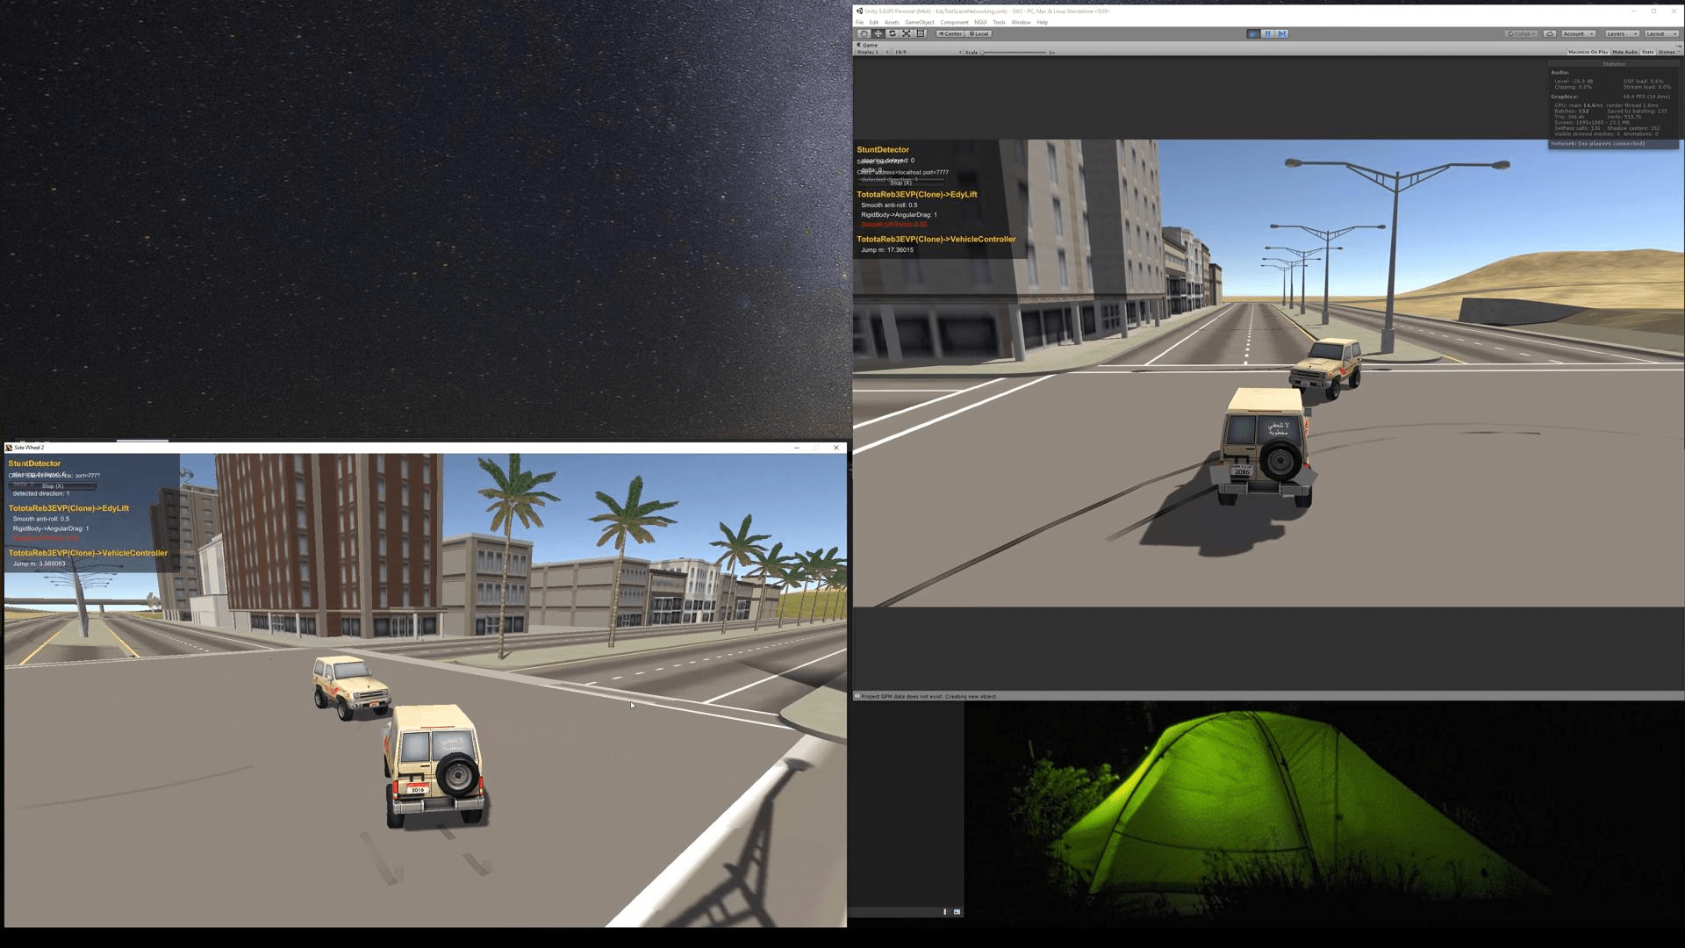Select the Move tool

878,33
